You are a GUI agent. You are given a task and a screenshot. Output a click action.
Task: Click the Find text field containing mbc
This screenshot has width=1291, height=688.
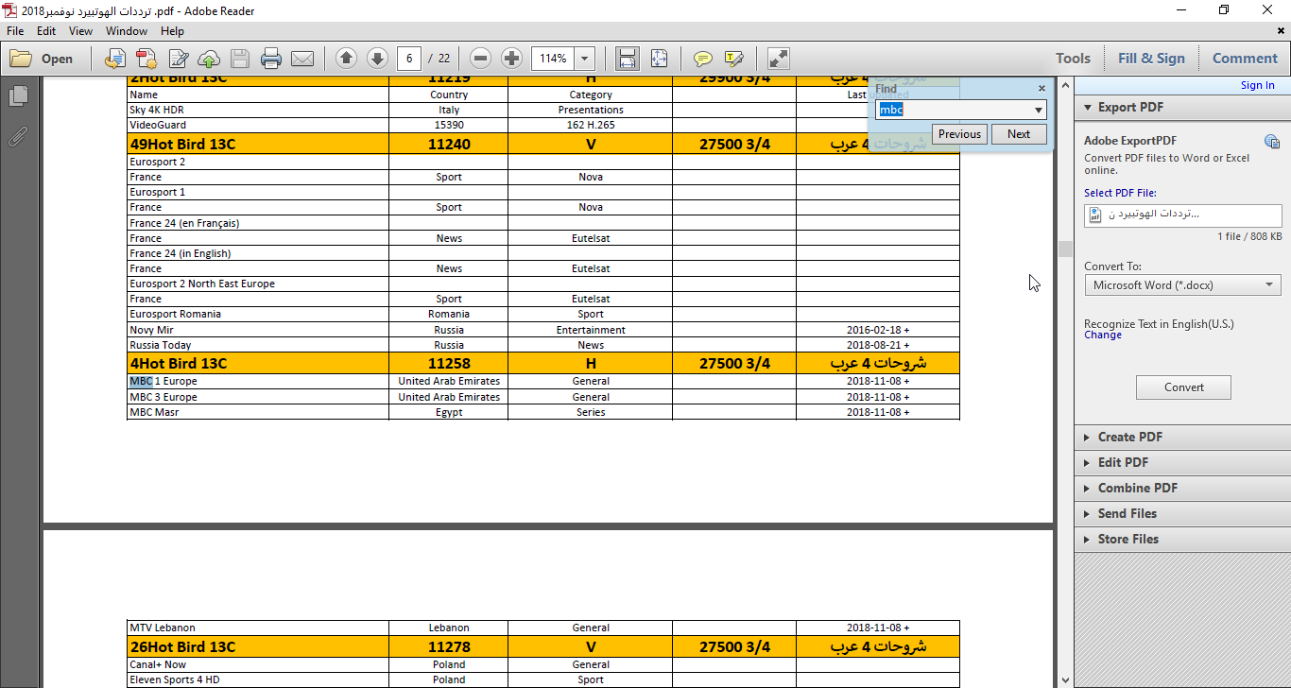coord(954,110)
